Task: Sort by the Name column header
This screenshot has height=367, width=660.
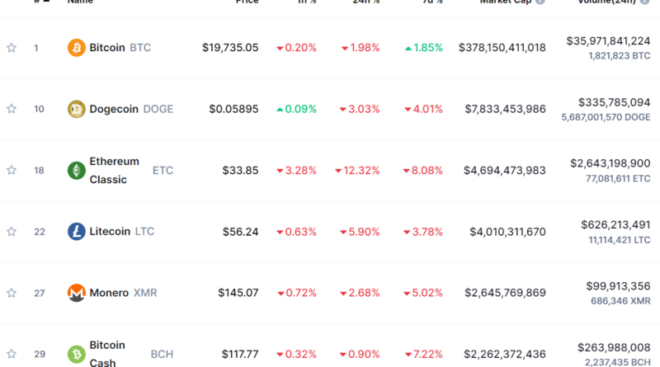Action: tap(80, 2)
